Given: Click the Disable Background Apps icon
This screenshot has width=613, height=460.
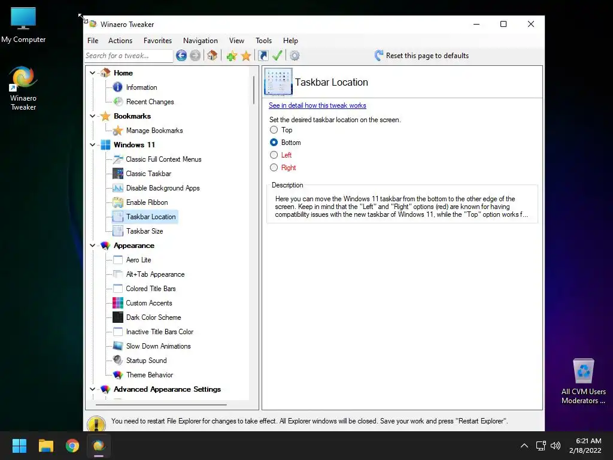Looking at the screenshot, I should 118,188.
